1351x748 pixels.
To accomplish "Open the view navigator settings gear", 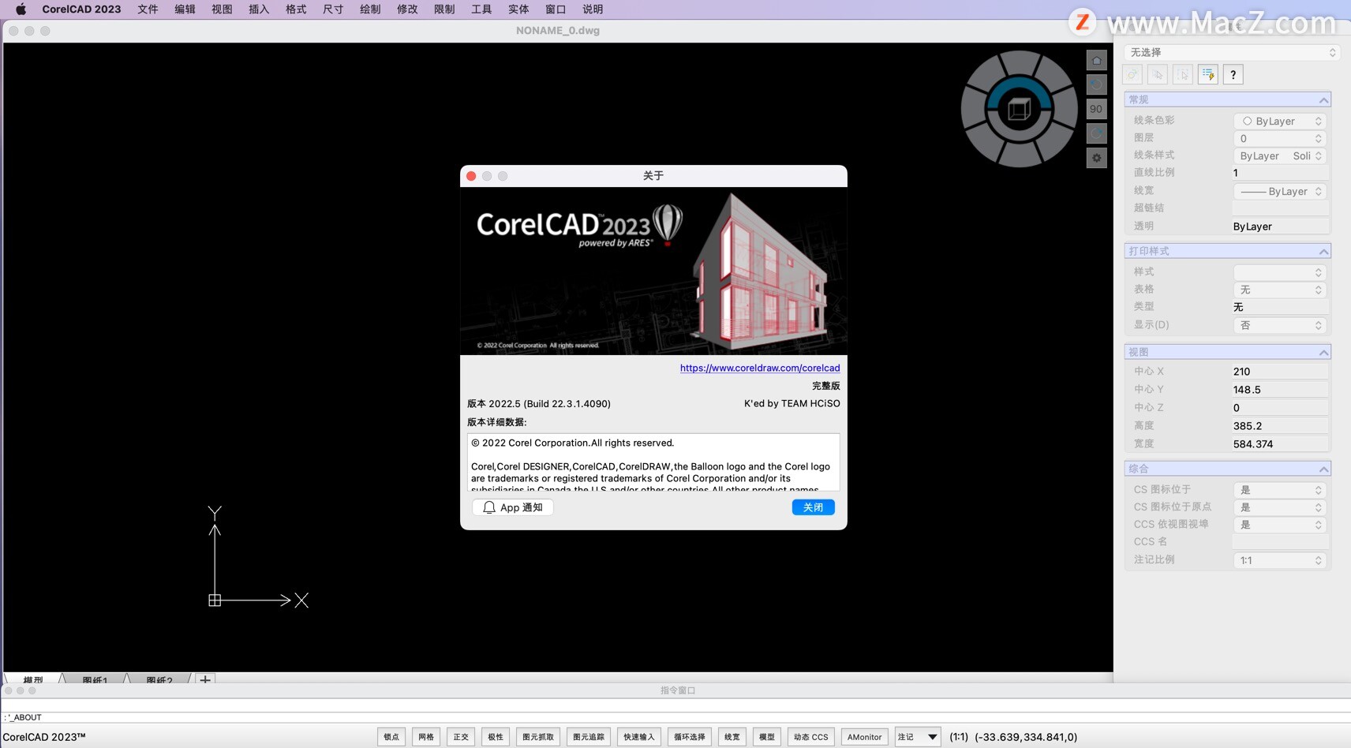I will 1096,158.
